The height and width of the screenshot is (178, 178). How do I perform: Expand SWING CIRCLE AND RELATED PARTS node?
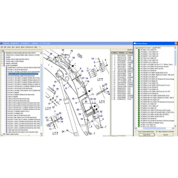2,59
